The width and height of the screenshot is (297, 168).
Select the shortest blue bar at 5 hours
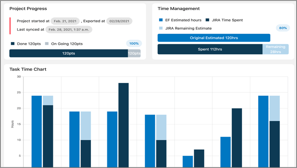pos(188,161)
